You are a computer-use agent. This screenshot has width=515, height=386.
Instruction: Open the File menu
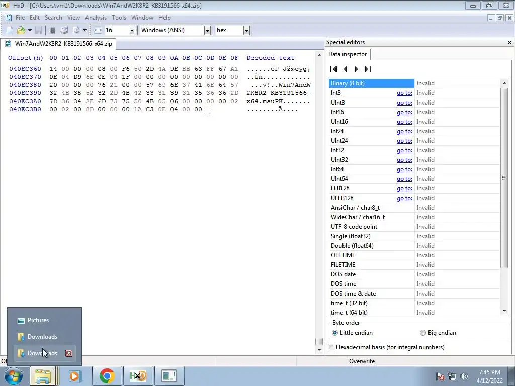pos(20,18)
